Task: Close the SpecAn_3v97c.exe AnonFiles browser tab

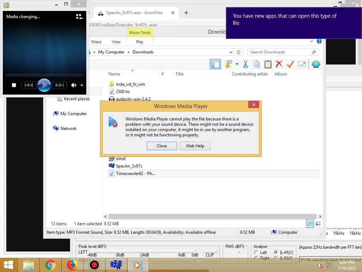Action: 173,13
